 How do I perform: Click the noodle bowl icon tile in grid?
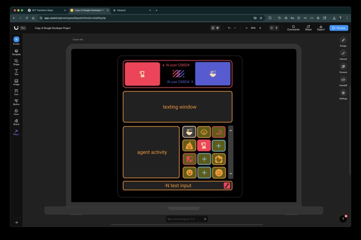(189, 132)
